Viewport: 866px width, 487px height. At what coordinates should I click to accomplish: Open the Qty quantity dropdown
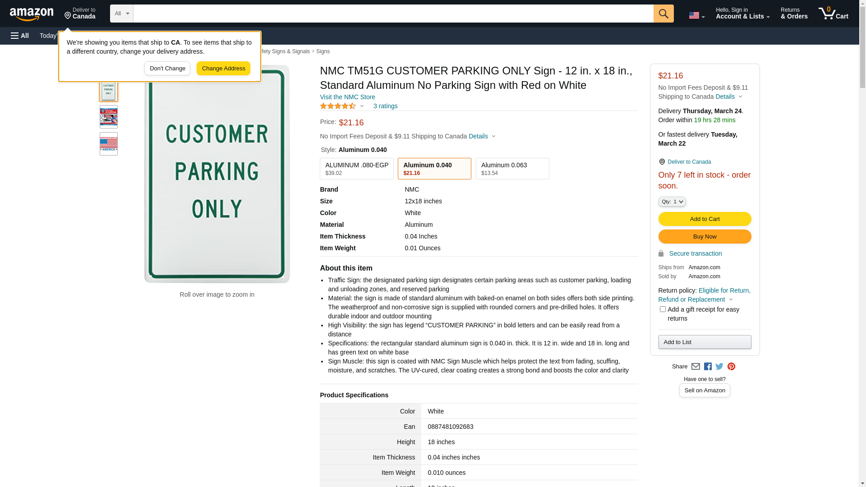[x=672, y=202]
